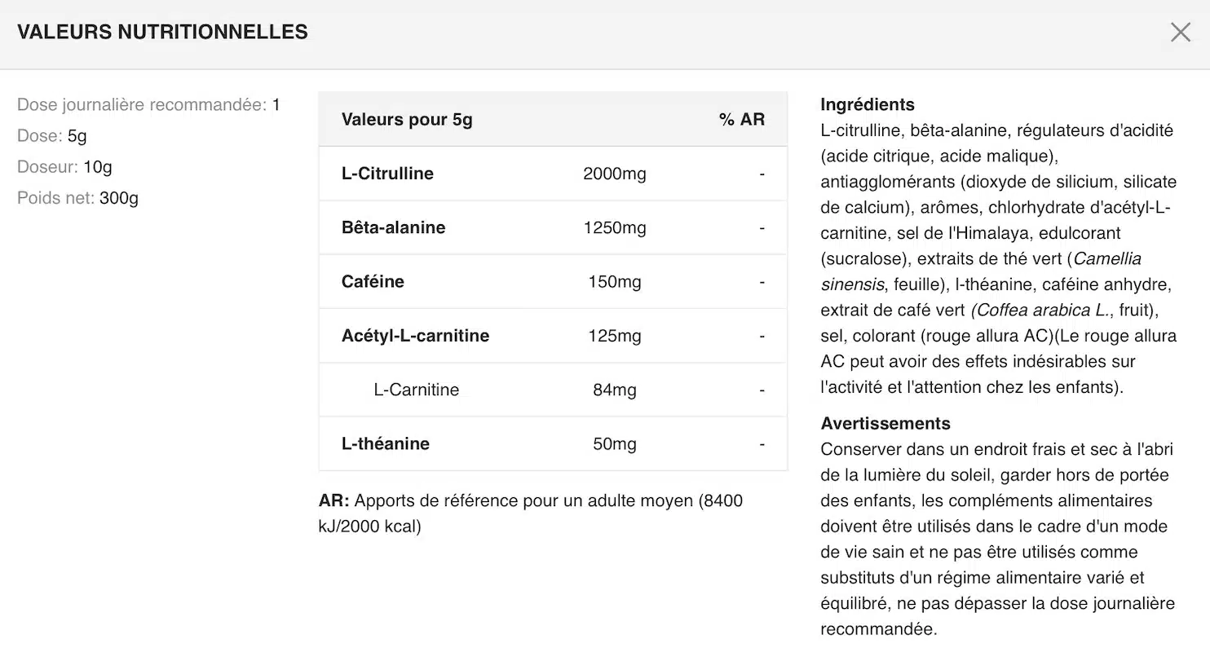Close the Valeurs Nutritionnelles dialog
Viewport: 1210px width, 670px height.
coord(1180,33)
